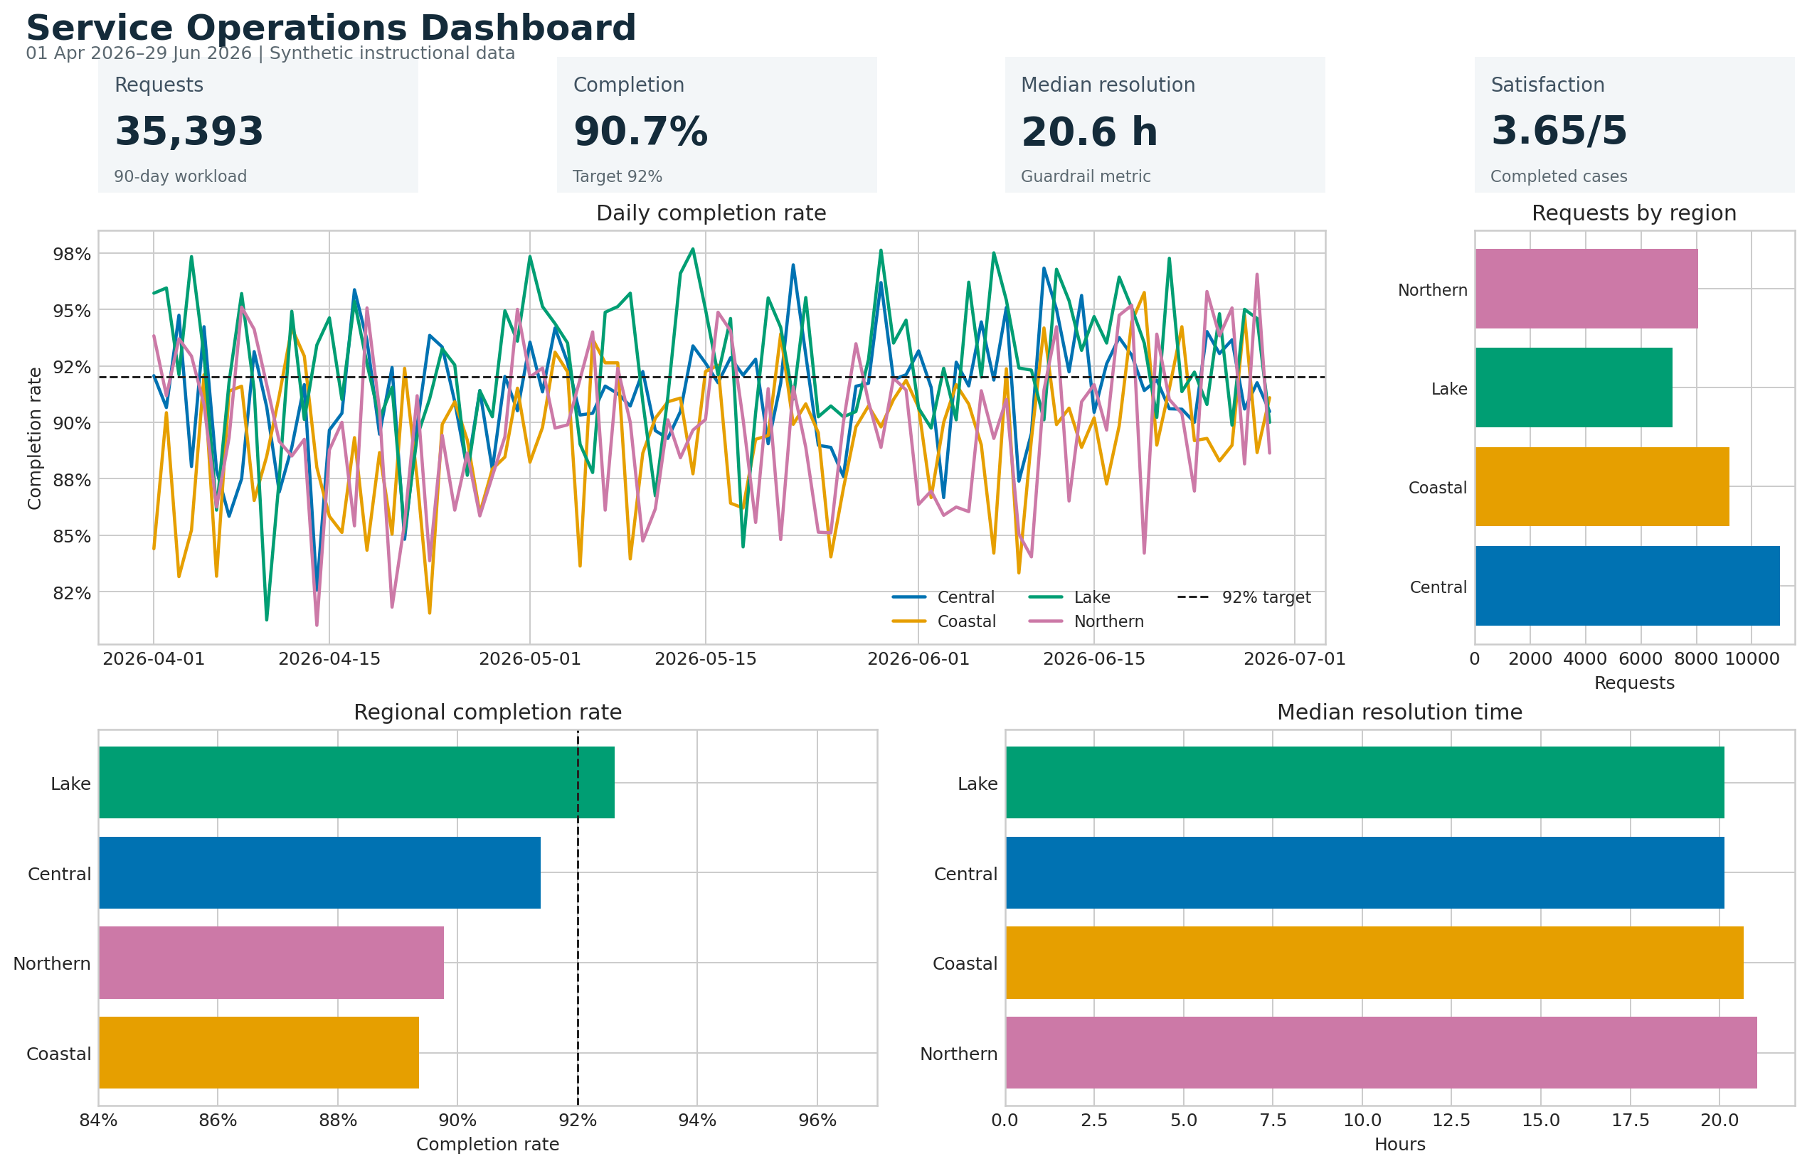Click the Central bar in Requests by region
This screenshot has width=1807, height=1166.
pos(1627,586)
